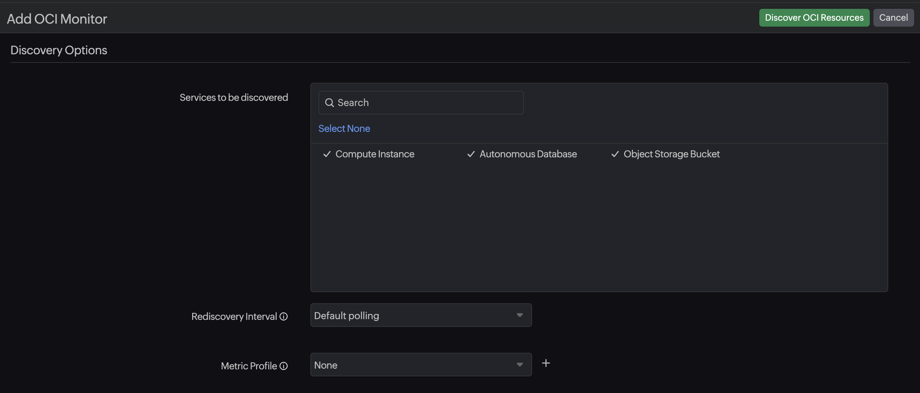Click the Select None link
Viewport: 920px width, 393px height.
click(344, 129)
